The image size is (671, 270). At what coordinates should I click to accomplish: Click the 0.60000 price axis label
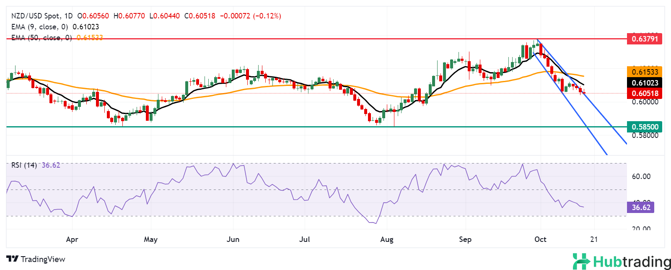pyautogui.click(x=645, y=102)
